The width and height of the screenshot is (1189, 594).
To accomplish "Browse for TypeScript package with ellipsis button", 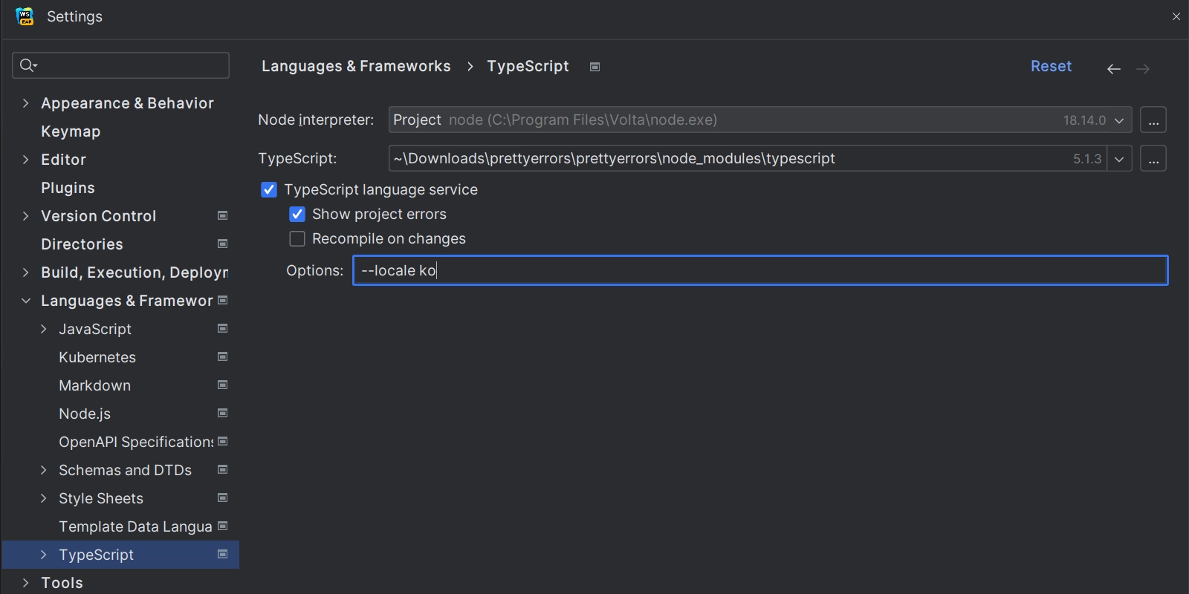I will coord(1153,159).
